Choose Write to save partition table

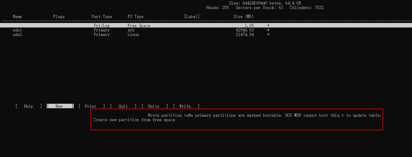coord(186,106)
